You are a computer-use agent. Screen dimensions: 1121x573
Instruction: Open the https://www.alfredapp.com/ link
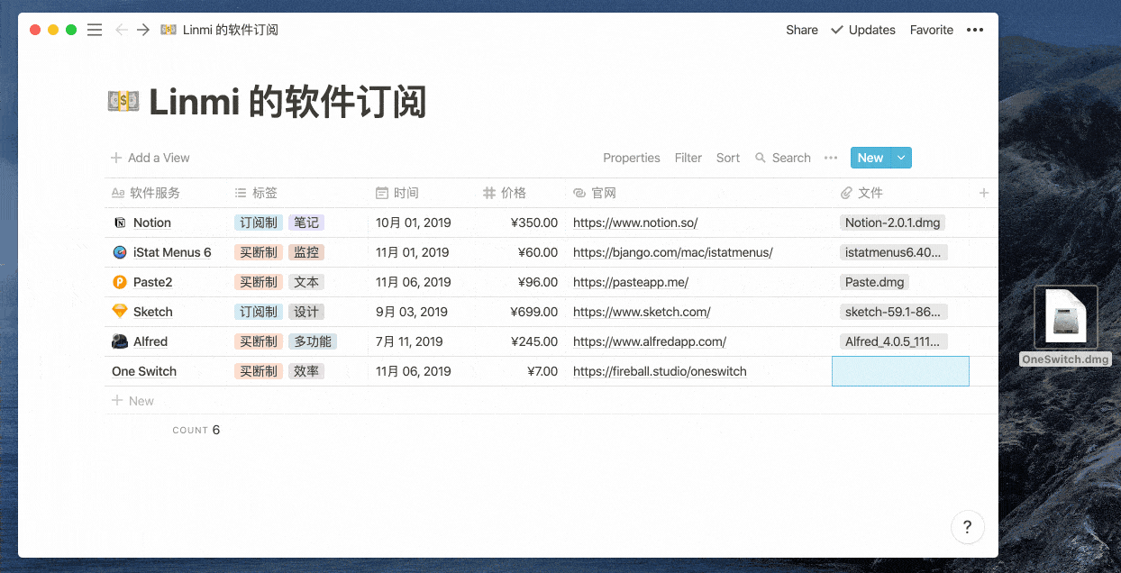coord(650,341)
